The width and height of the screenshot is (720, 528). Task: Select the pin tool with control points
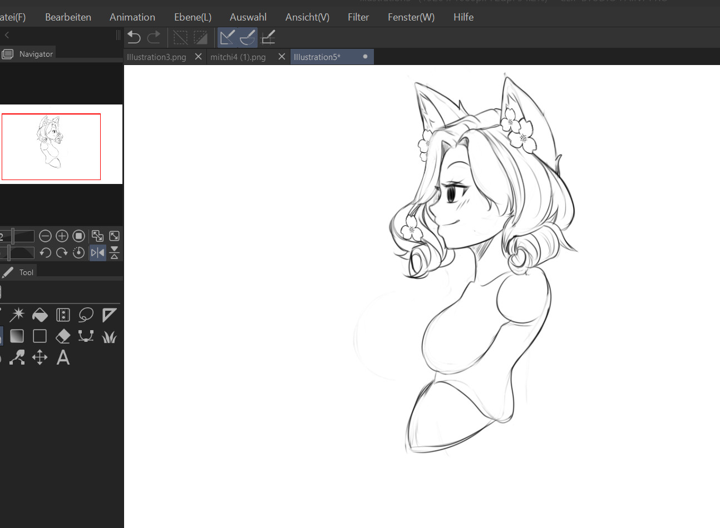pos(17,357)
